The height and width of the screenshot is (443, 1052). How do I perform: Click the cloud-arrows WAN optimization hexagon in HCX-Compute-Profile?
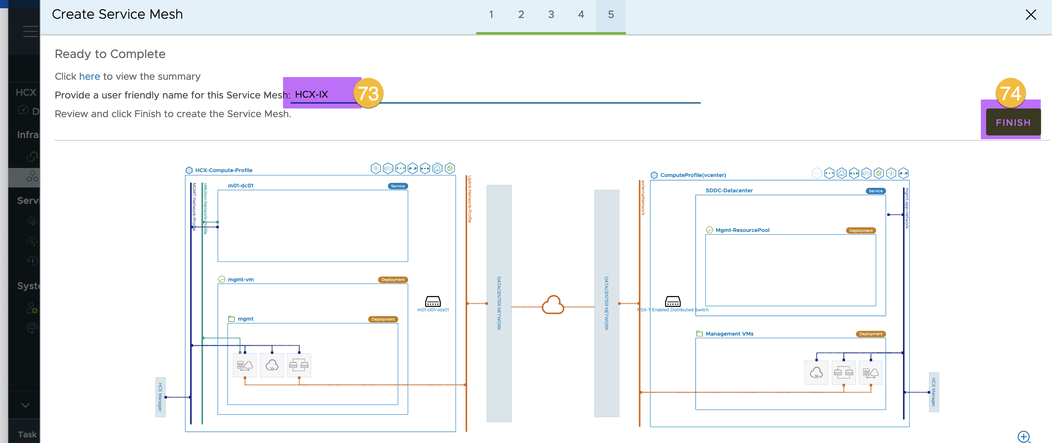(x=437, y=168)
